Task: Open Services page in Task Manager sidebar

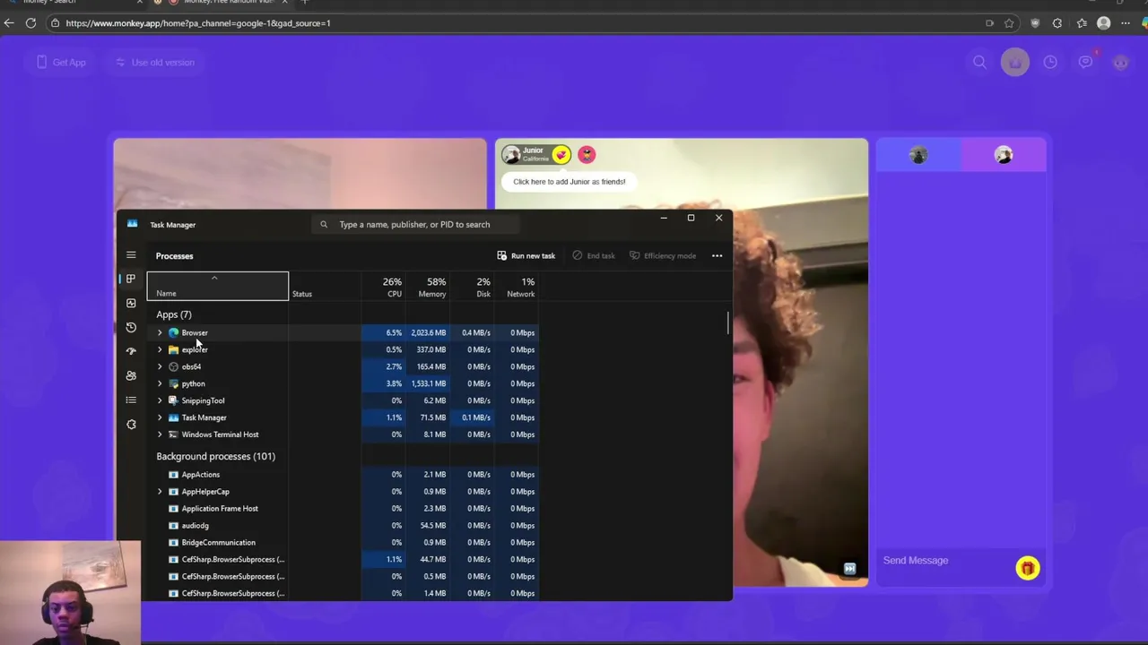Action: 131,424
